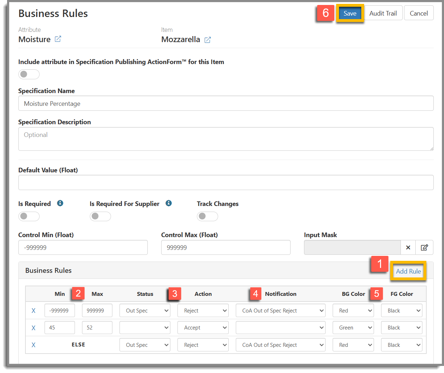Enable the Is Required toggle
444x373 pixels.
click(29, 216)
